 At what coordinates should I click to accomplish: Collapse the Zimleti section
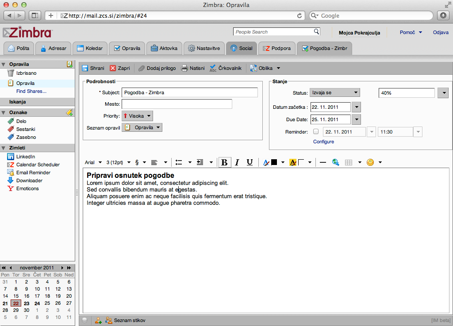pyautogui.click(x=4, y=148)
